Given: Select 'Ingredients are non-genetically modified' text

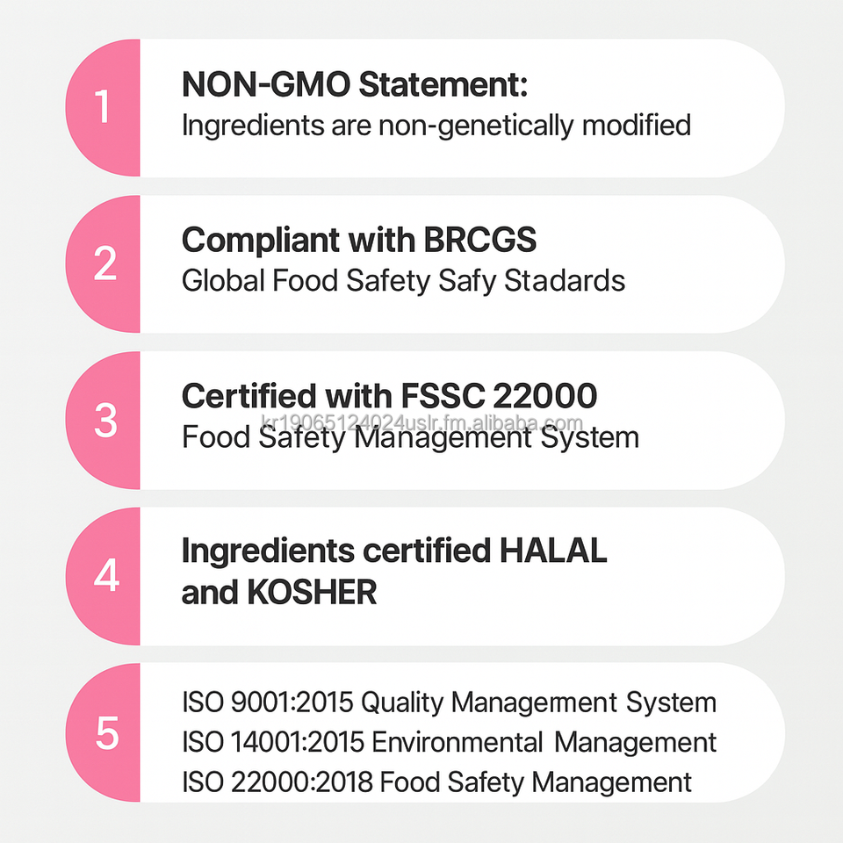Looking at the screenshot, I should pos(436,125).
